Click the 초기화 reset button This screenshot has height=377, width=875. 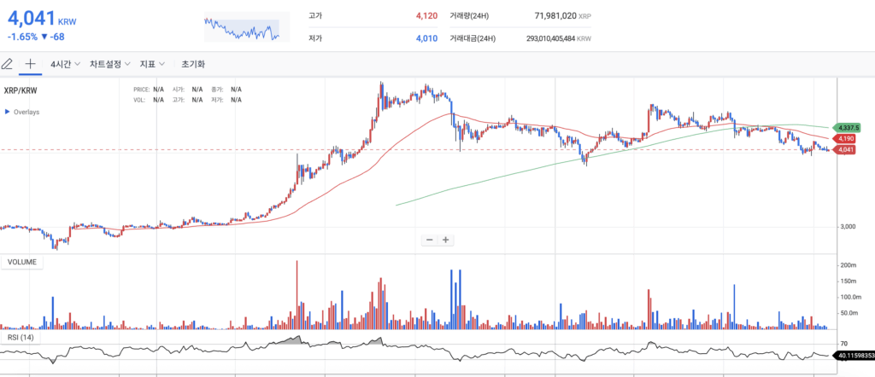point(193,64)
